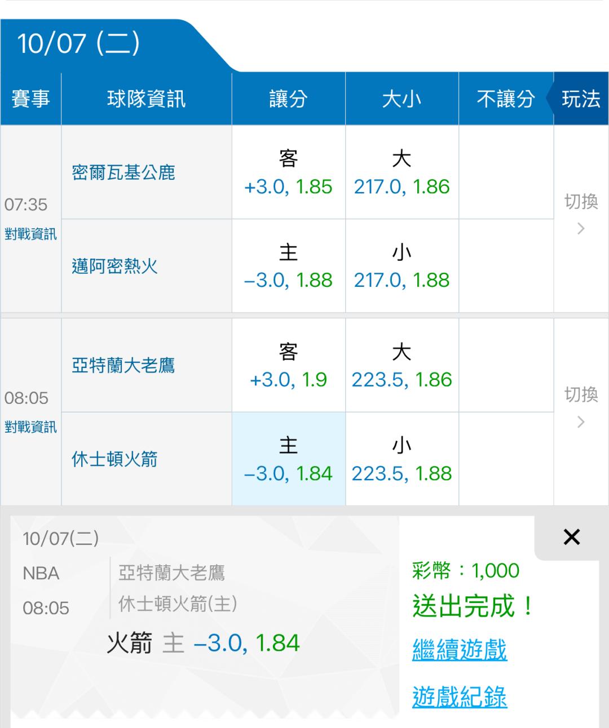Screen dimensions: 609x728
Task: Click NBA league label in bet slip
Action: pyautogui.click(x=41, y=574)
